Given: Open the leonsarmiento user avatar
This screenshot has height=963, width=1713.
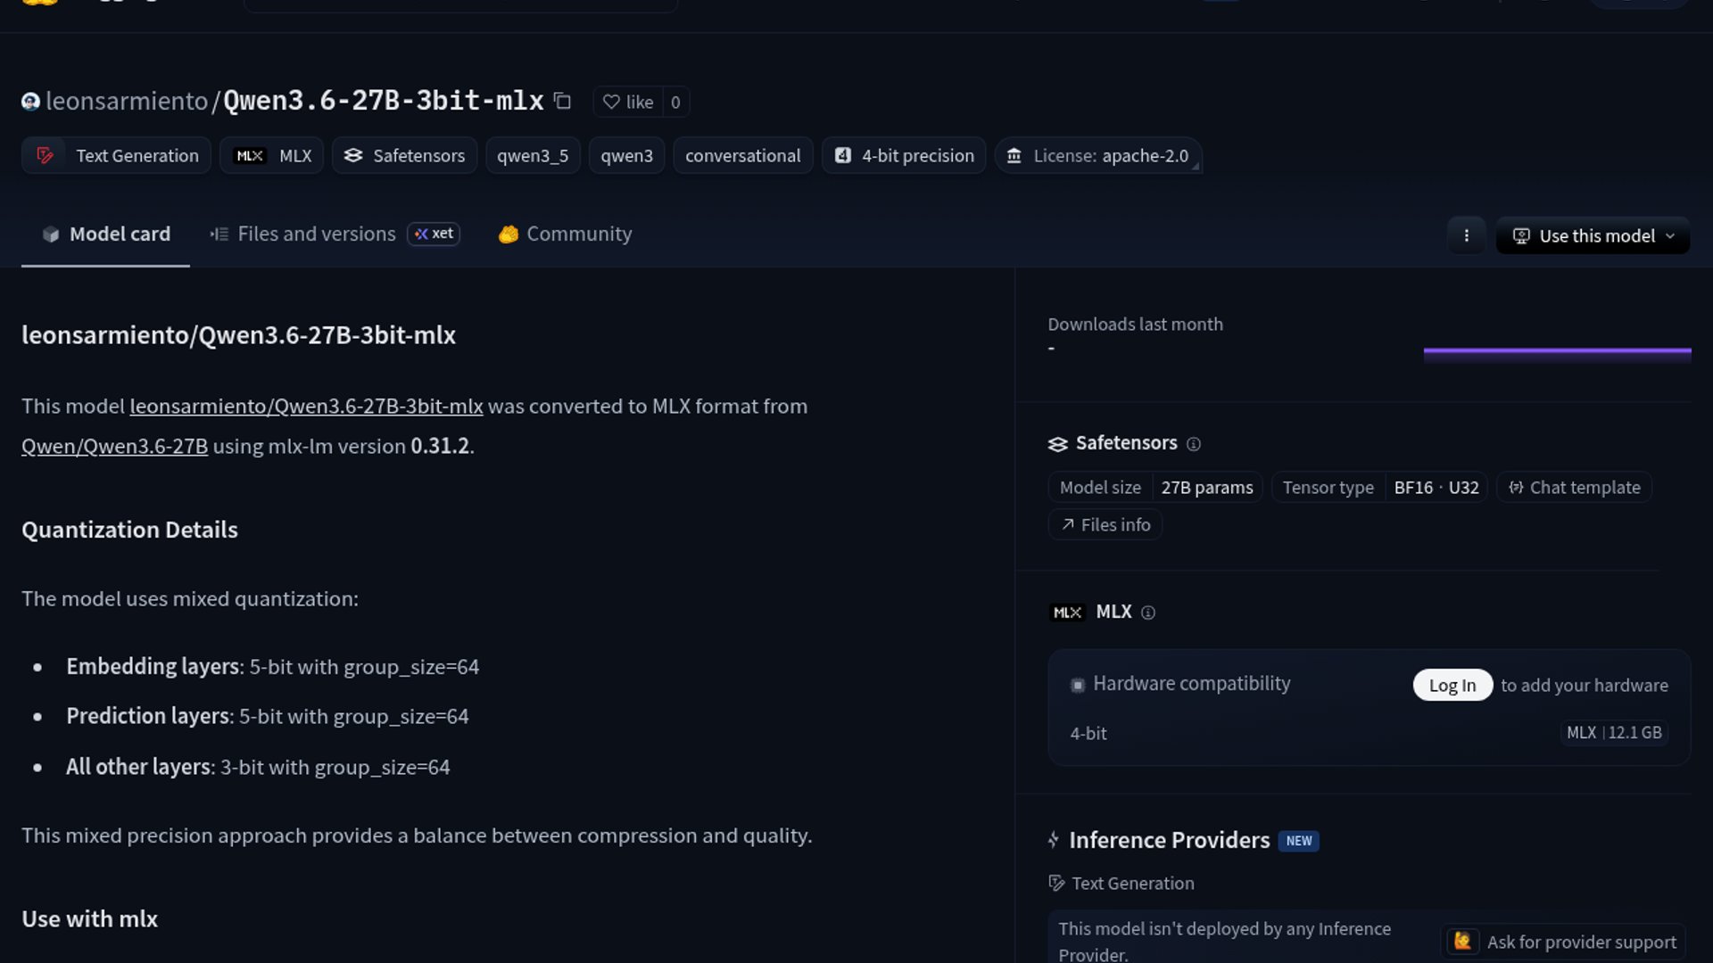Looking at the screenshot, I should point(30,102).
